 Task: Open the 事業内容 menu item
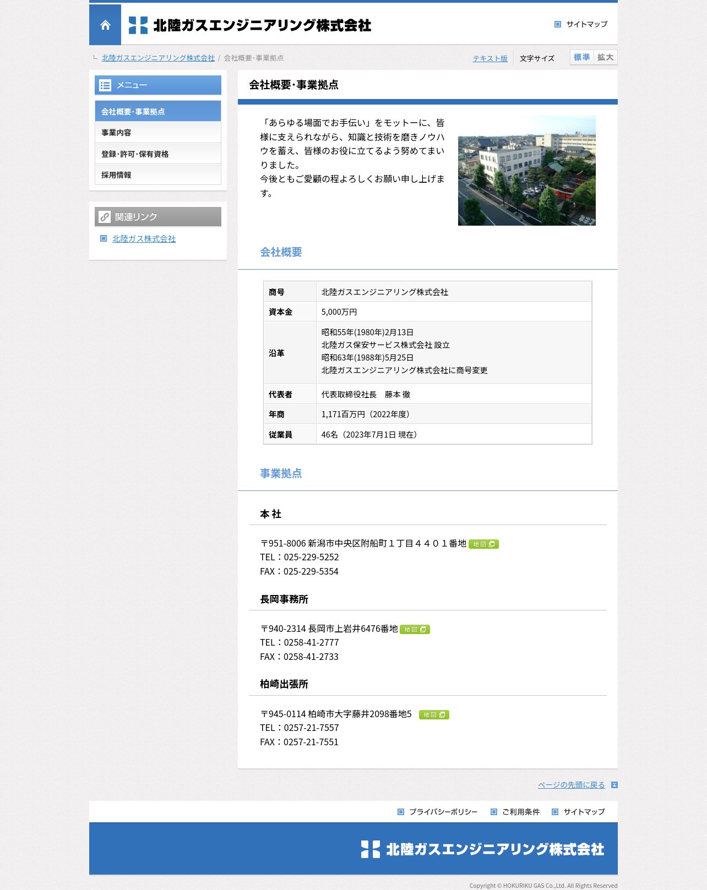coord(158,133)
